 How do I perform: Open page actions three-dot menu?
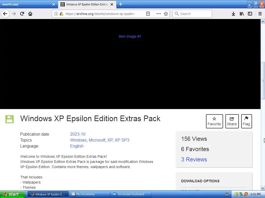[159, 14]
